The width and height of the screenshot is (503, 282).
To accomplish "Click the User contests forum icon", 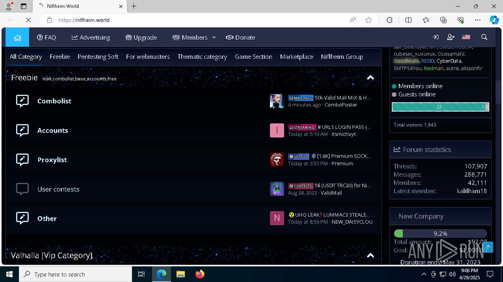I will coord(22,189).
